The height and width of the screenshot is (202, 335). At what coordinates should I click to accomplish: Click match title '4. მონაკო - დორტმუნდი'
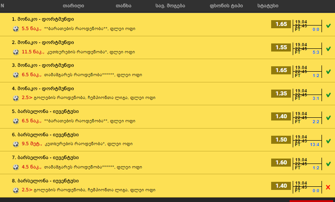tap(43, 89)
